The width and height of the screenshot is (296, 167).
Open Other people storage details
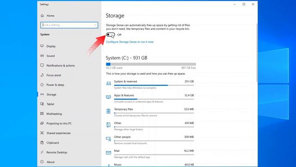pos(150,140)
